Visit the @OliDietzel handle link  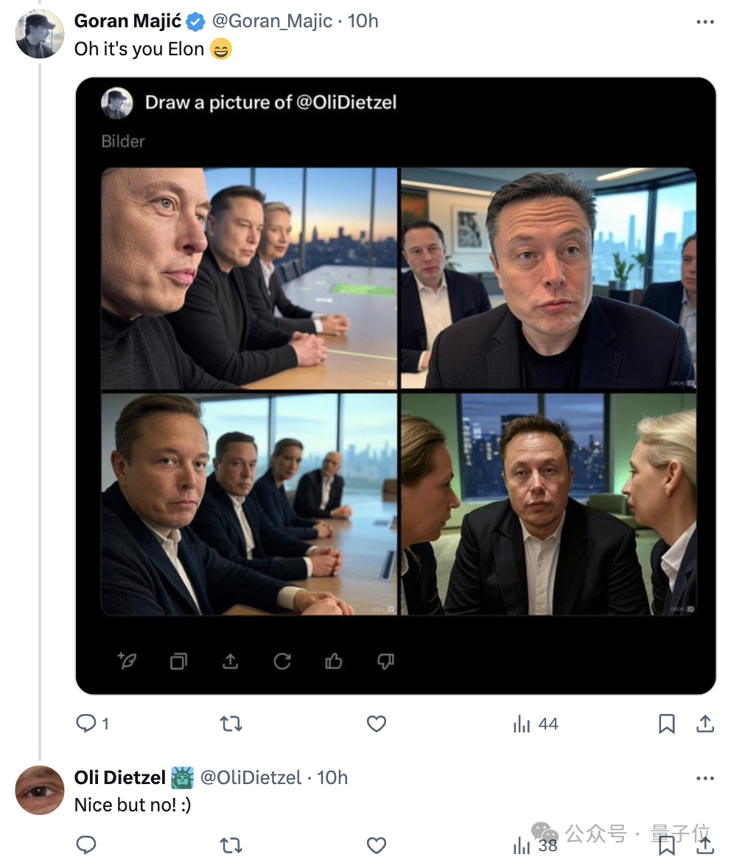pyautogui.click(x=251, y=777)
